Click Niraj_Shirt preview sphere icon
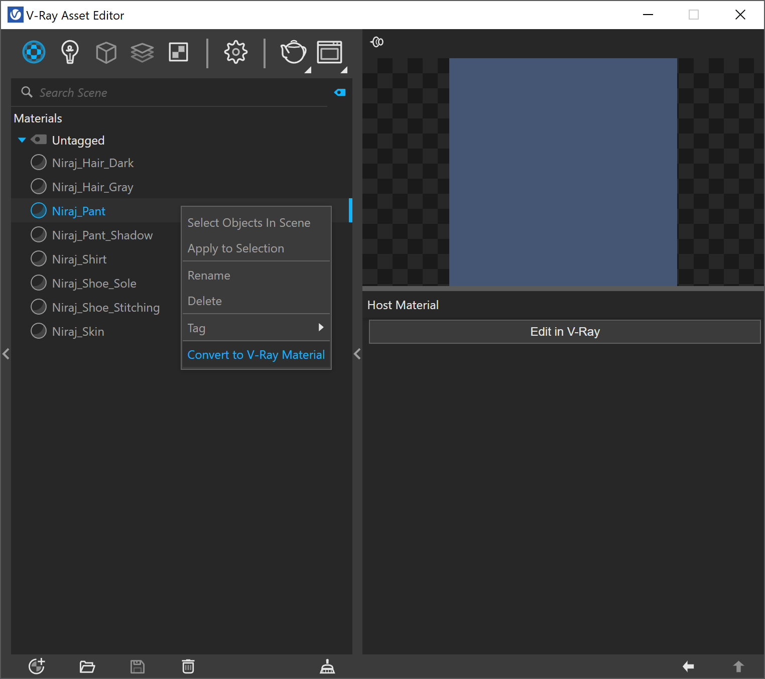Image resolution: width=765 pixels, height=679 pixels. (39, 259)
